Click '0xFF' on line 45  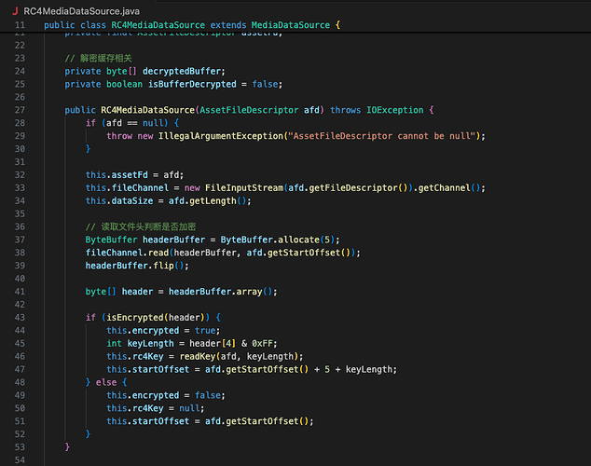coord(262,344)
